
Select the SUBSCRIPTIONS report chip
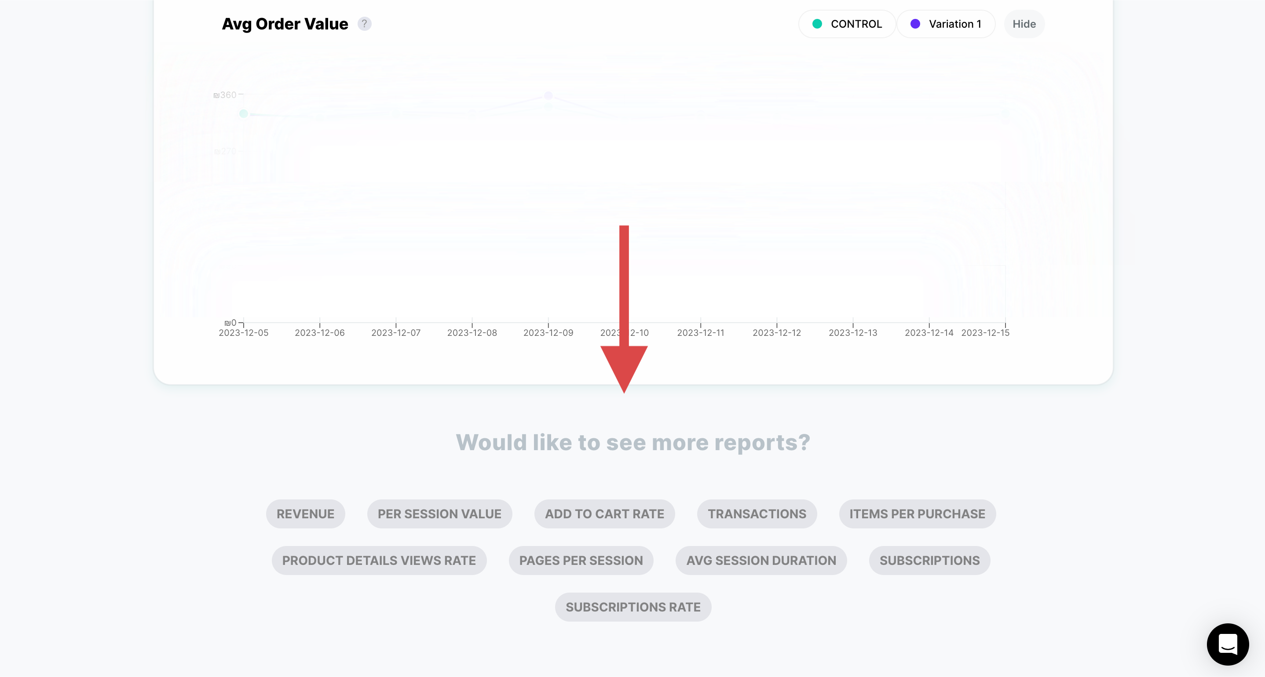point(929,560)
